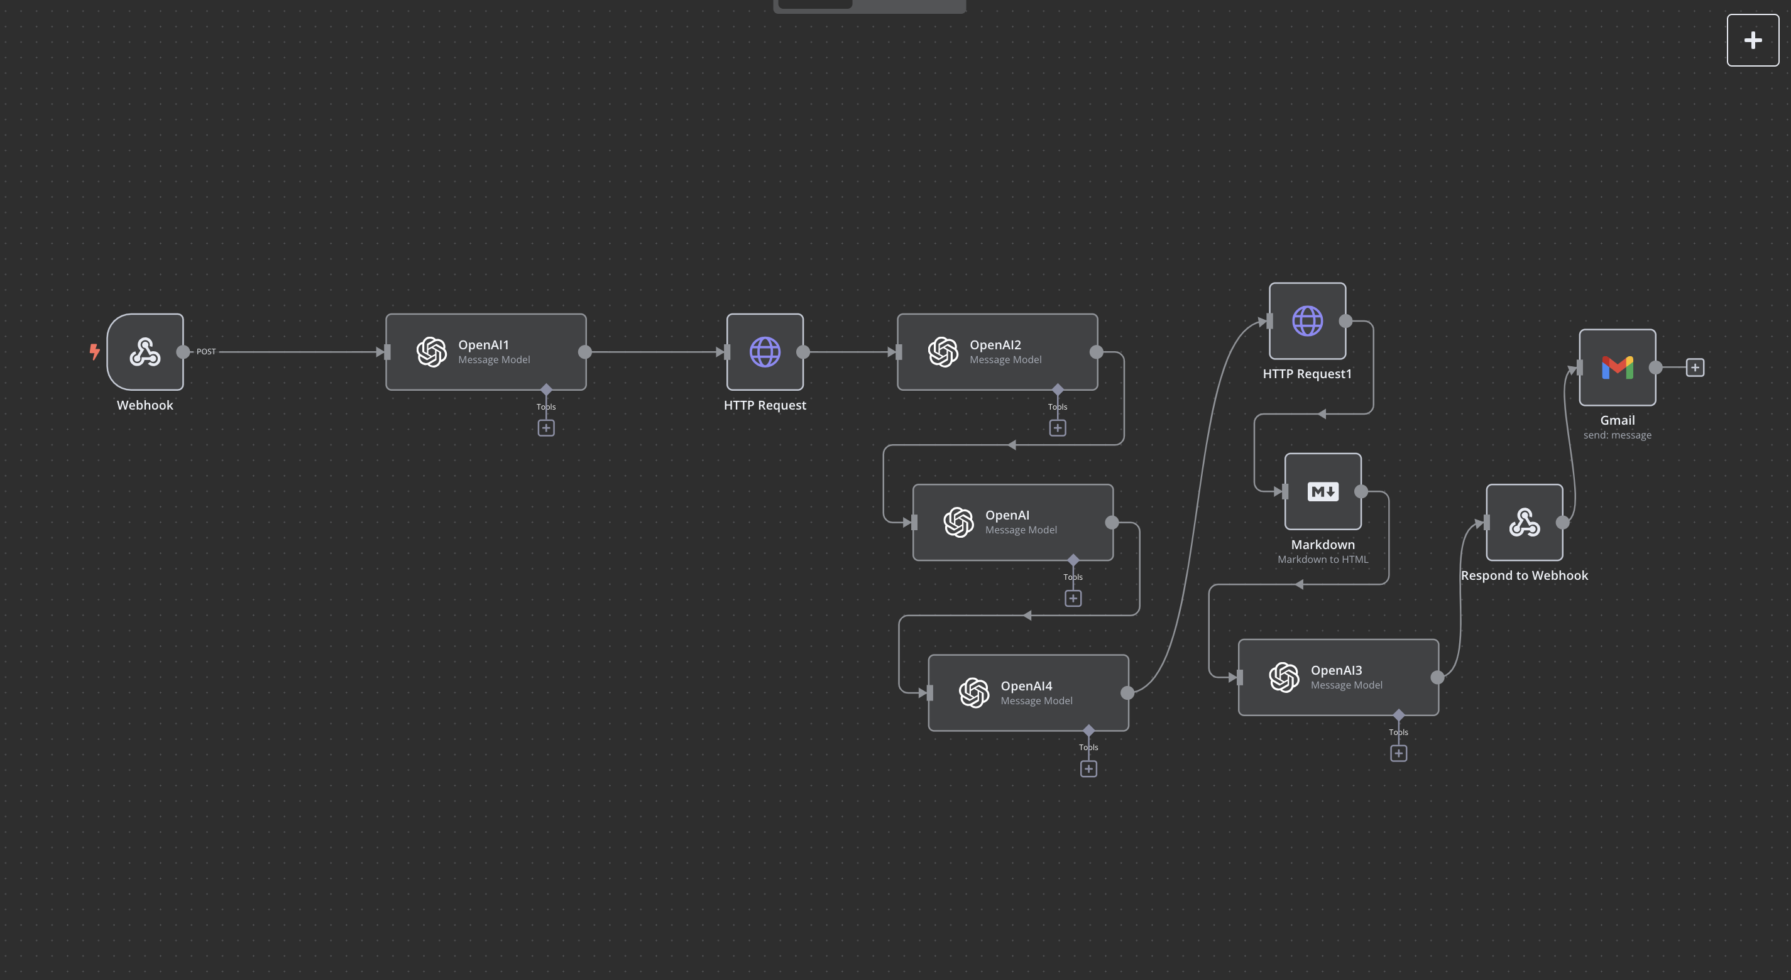Select the HTTP Request1 globe node
This screenshot has width=1791, height=980.
click(x=1307, y=321)
